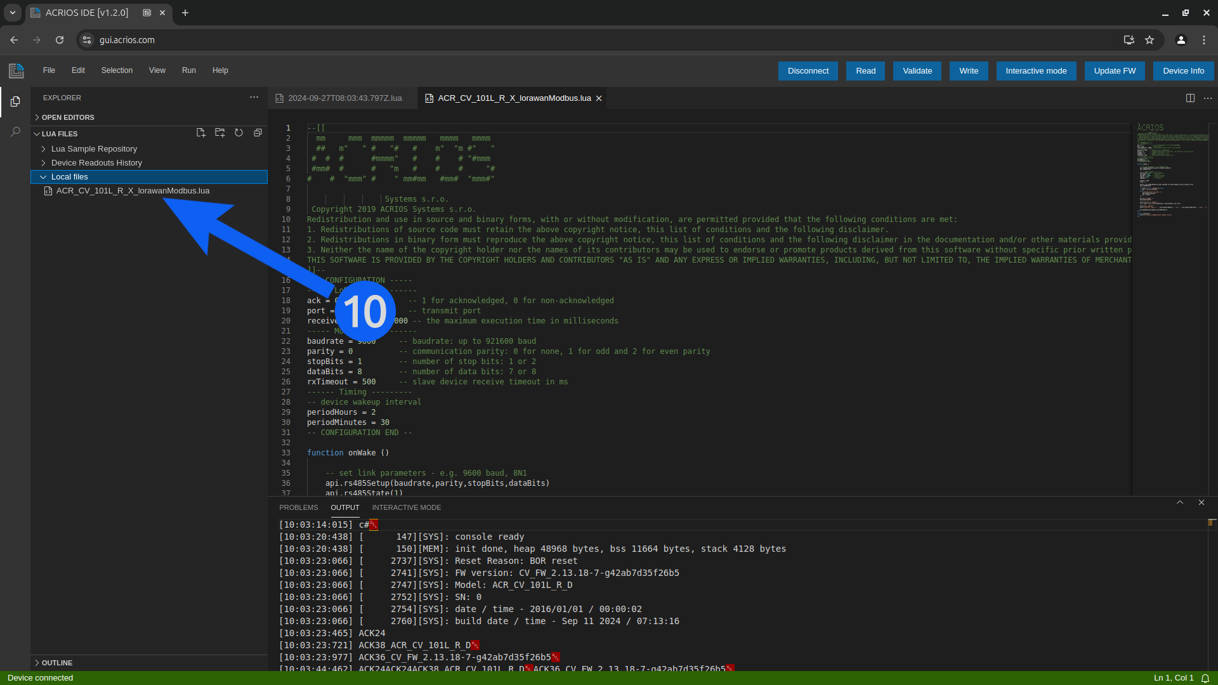Viewport: 1218px width, 685px height.
Task: Open Device Info panel
Action: [x=1183, y=70]
